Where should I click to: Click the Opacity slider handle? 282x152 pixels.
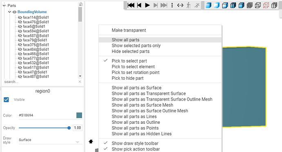click(x=69, y=128)
